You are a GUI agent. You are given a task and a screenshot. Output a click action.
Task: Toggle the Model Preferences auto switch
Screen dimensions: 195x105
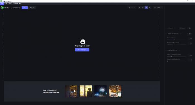coord(190,34)
